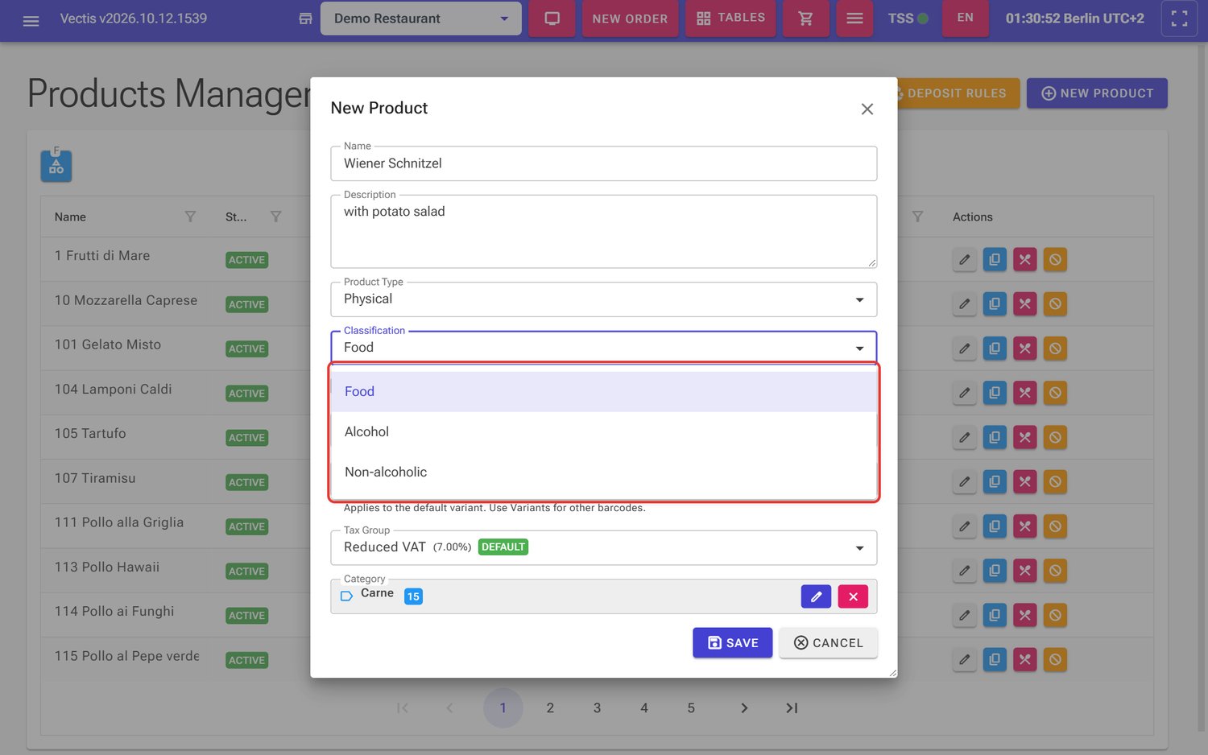
Task: Edit the selected Carne category
Action: tap(816, 596)
